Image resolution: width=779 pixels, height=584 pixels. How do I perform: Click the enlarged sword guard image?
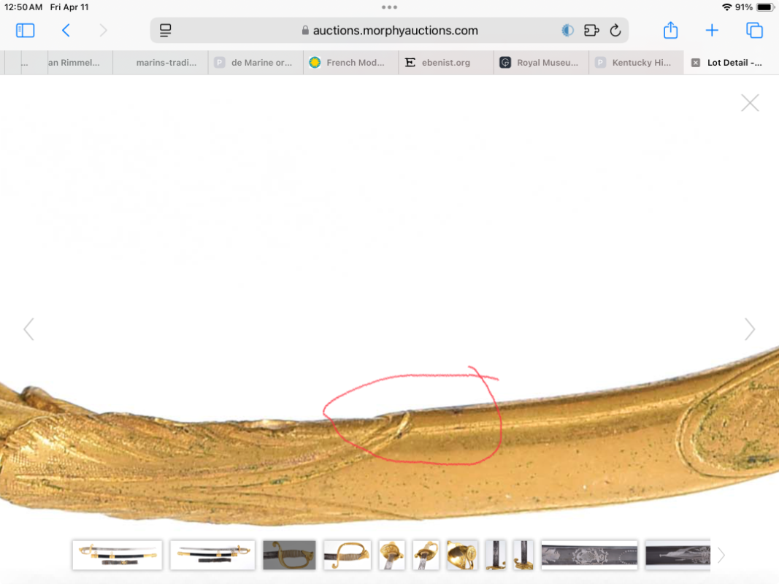click(390, 437)
